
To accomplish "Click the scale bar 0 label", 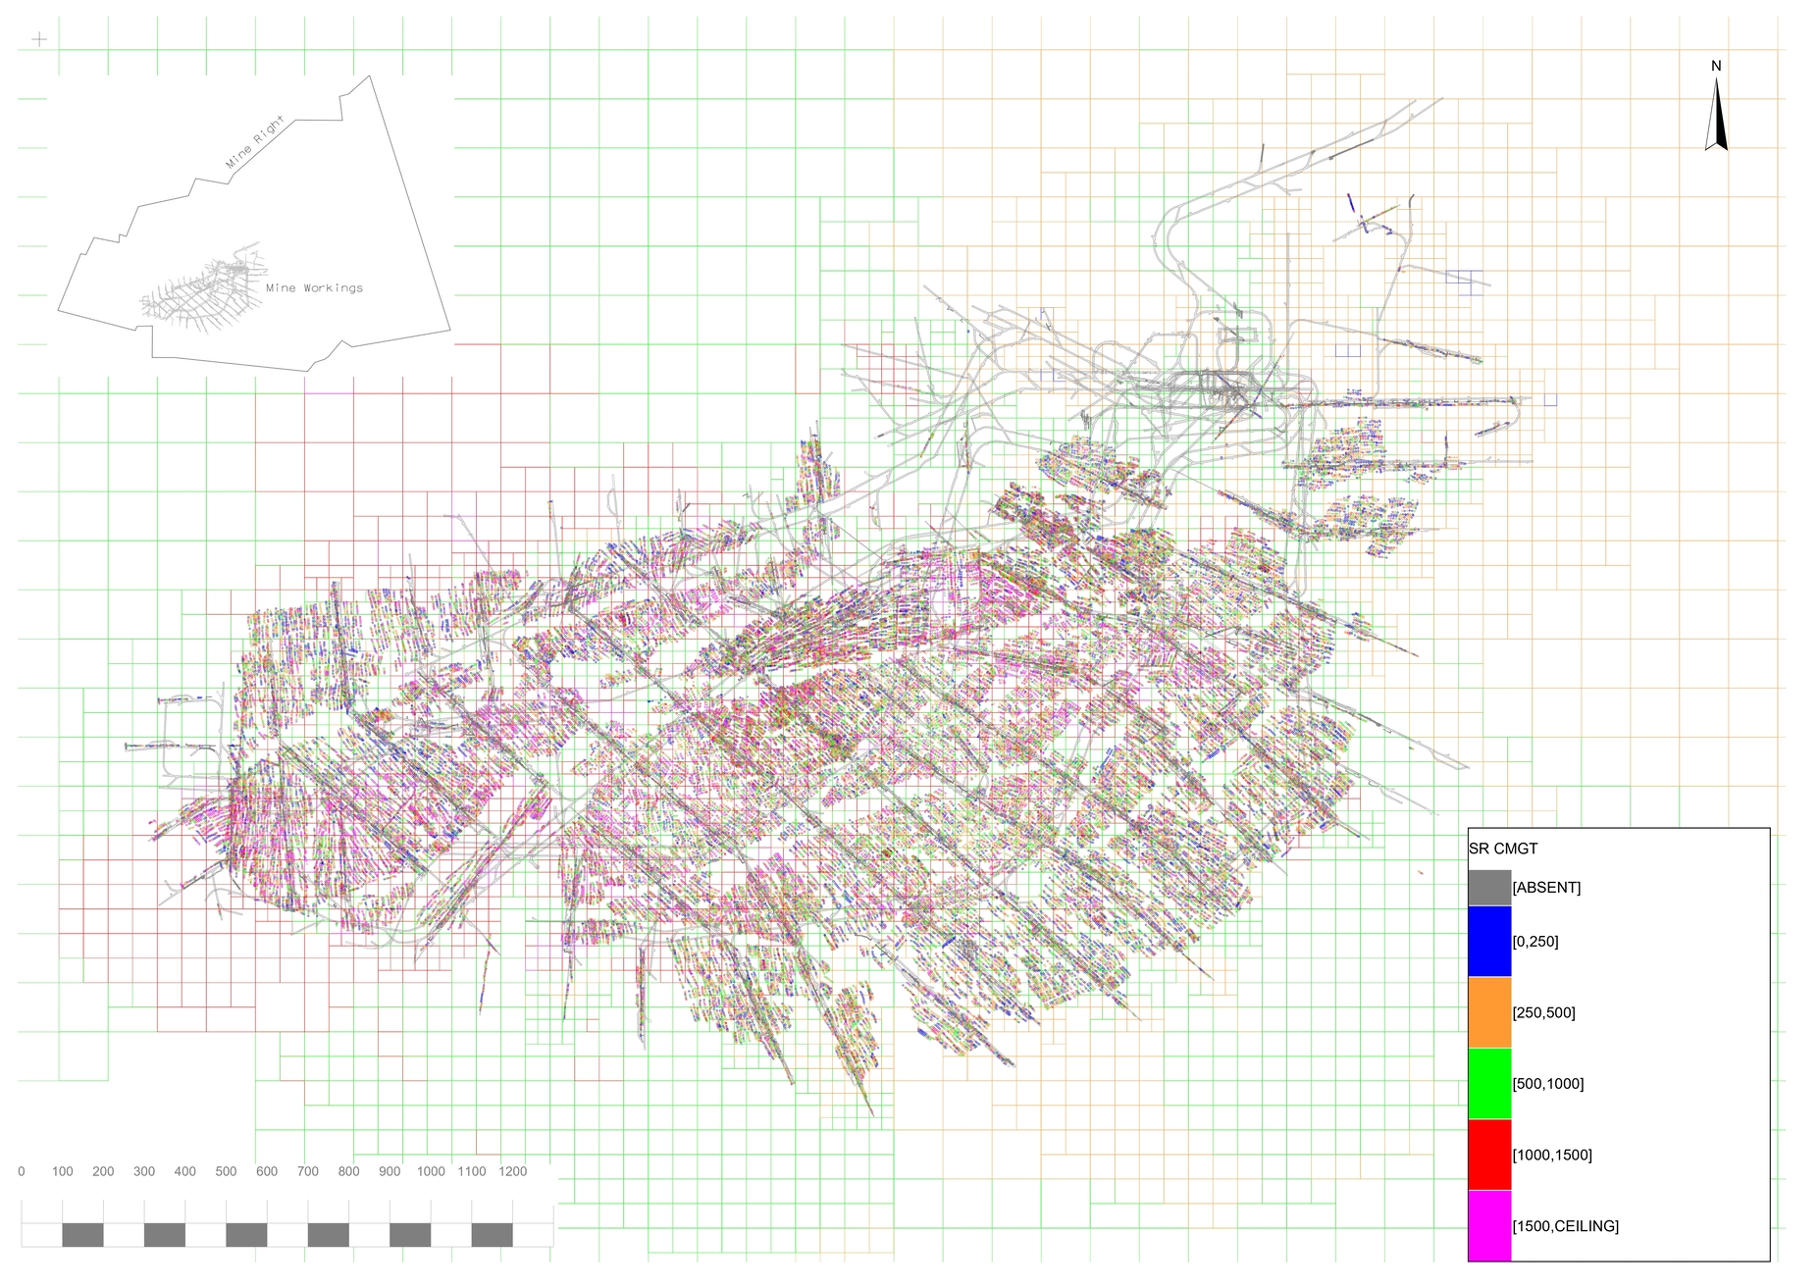I will click(22, 1171).
